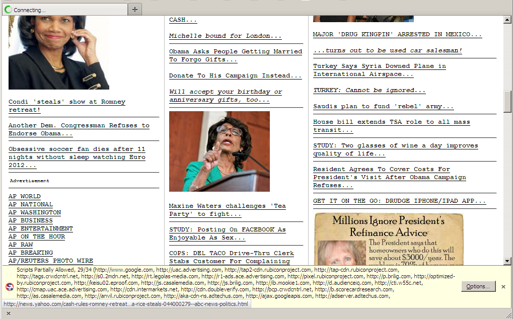Image resolution: width=513 pixels, height=319 pixels.
Task: Close the bottom add-on bar
Action: [x=9, y=313]
